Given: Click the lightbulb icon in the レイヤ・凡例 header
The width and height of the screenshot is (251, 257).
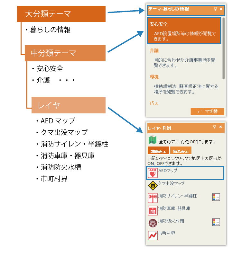Looking at the screenshot, I should [x=215, y=127].
